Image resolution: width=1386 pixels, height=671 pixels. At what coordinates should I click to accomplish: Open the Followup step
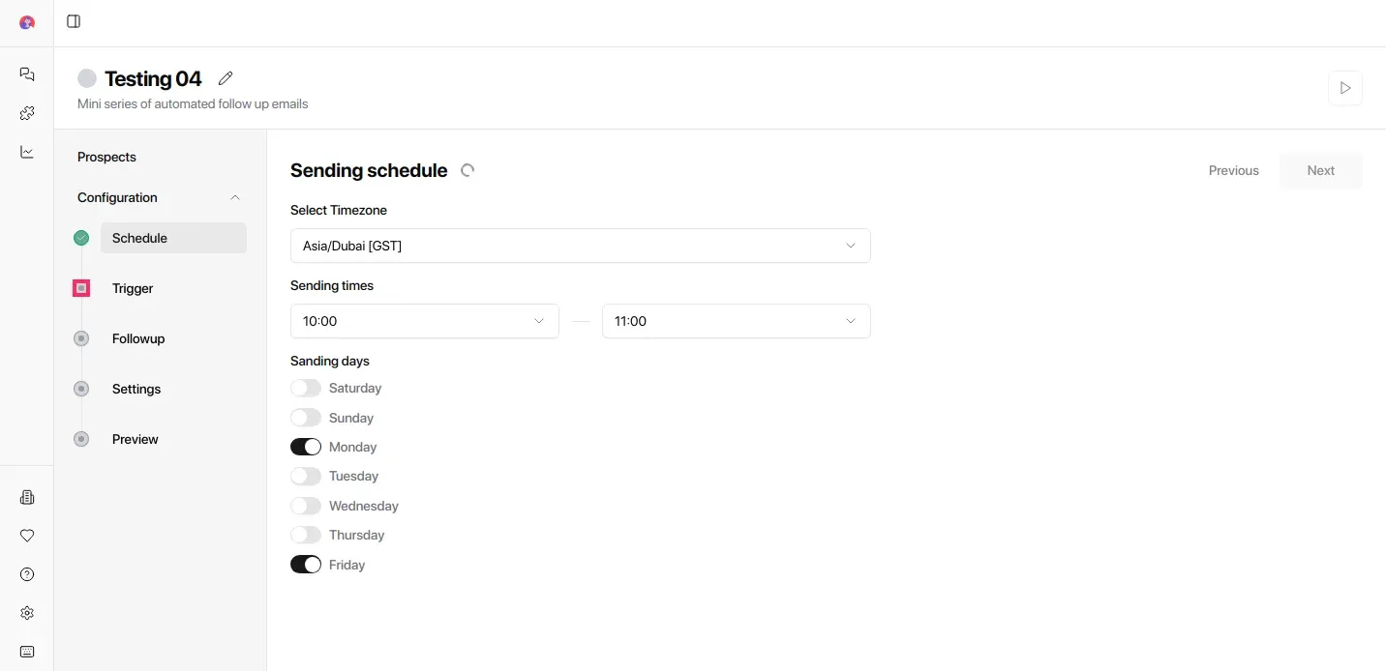tap(138, 338)
